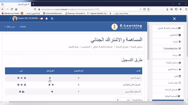188x105 pixels.
Task: Open the شارات badges sidebar item
Action: [168, 42]
